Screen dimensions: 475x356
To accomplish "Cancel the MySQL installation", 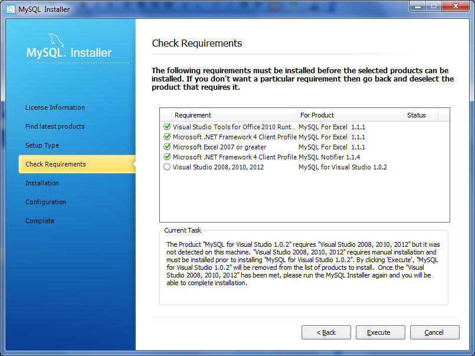I will click(x=434, y=332).
